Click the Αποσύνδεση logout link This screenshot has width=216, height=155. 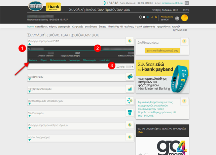[167, 17]
